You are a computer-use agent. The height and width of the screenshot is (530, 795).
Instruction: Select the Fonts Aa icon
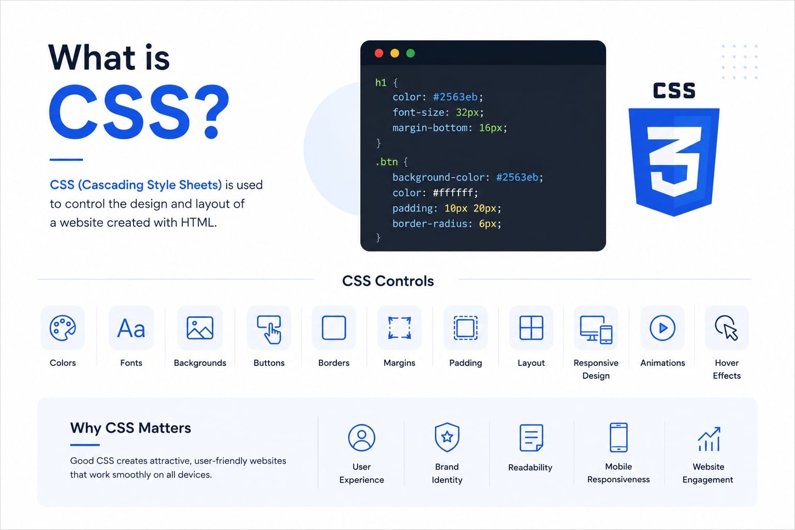131,328
